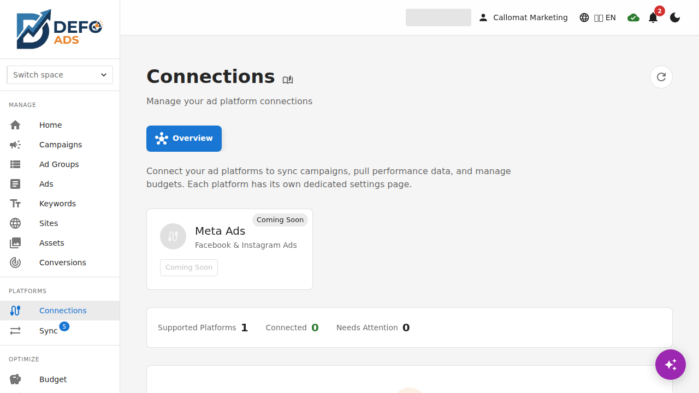
Task: Open the notifications bell
Action: click(653, 17)
